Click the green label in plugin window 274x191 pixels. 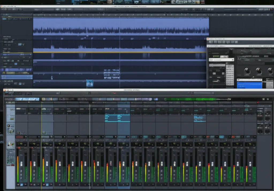[x=216, y=56]
